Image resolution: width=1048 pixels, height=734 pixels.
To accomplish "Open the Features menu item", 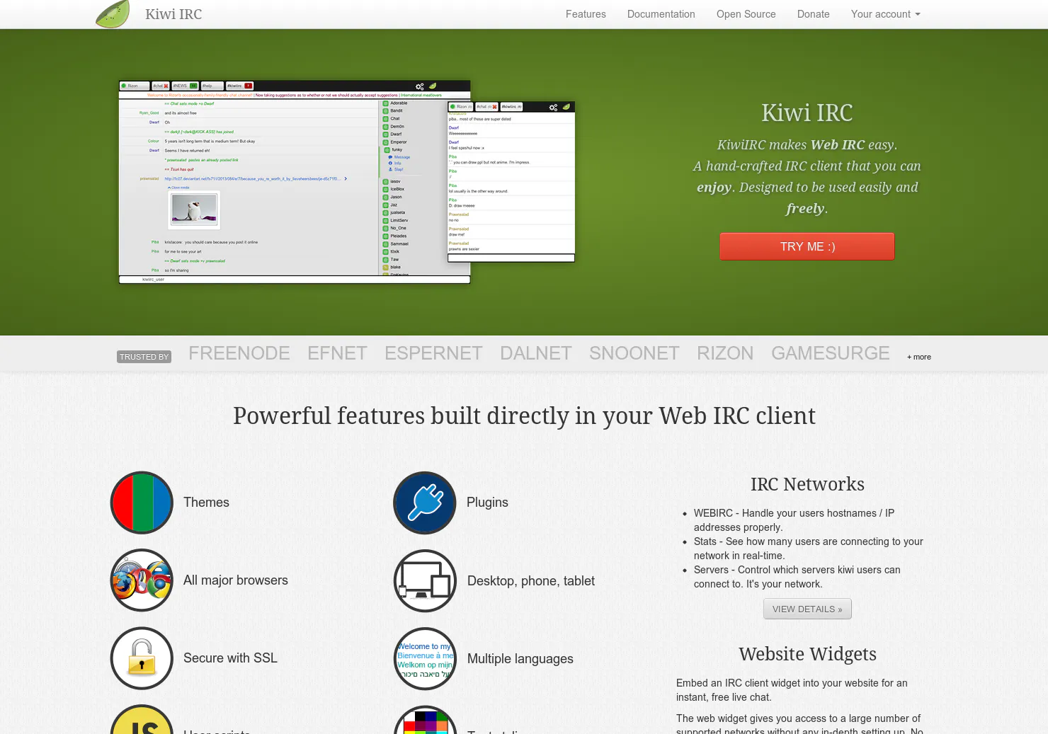I will click(x=586, y=14).
